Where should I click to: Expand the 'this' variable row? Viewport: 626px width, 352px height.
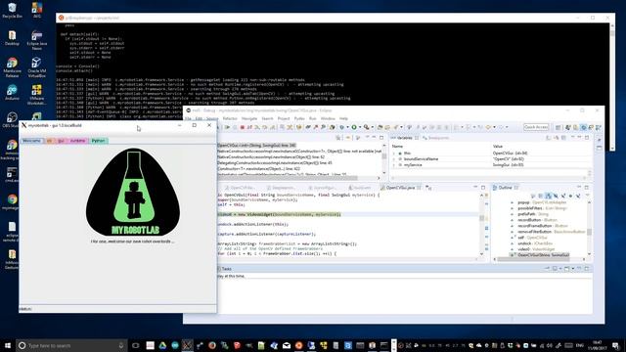394,154
